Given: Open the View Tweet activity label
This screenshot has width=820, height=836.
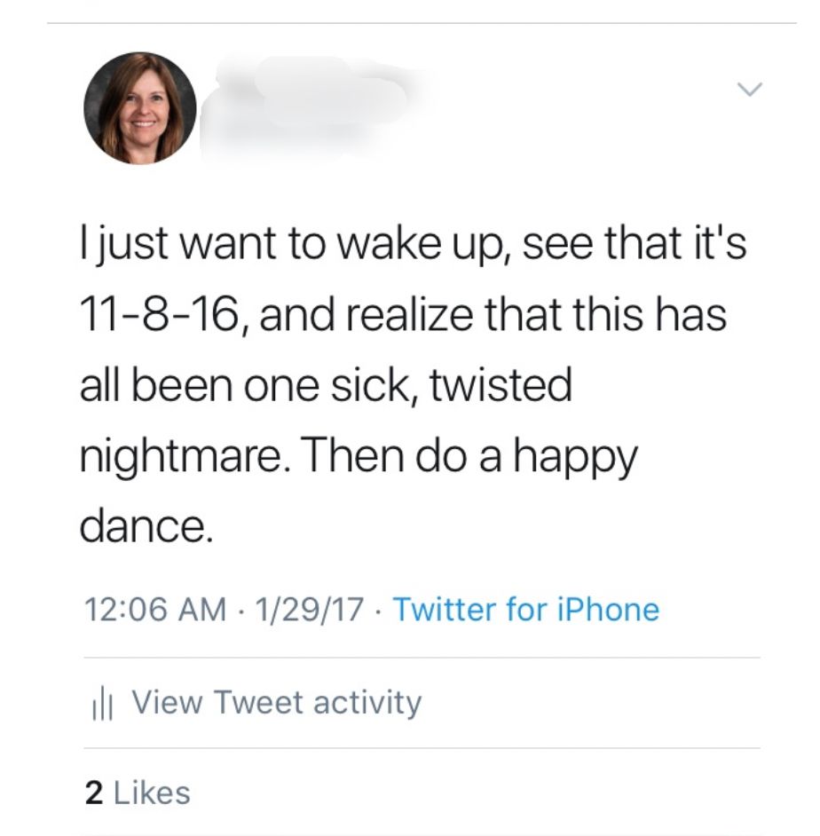Looking at the screenshot, I should (276, 702).
